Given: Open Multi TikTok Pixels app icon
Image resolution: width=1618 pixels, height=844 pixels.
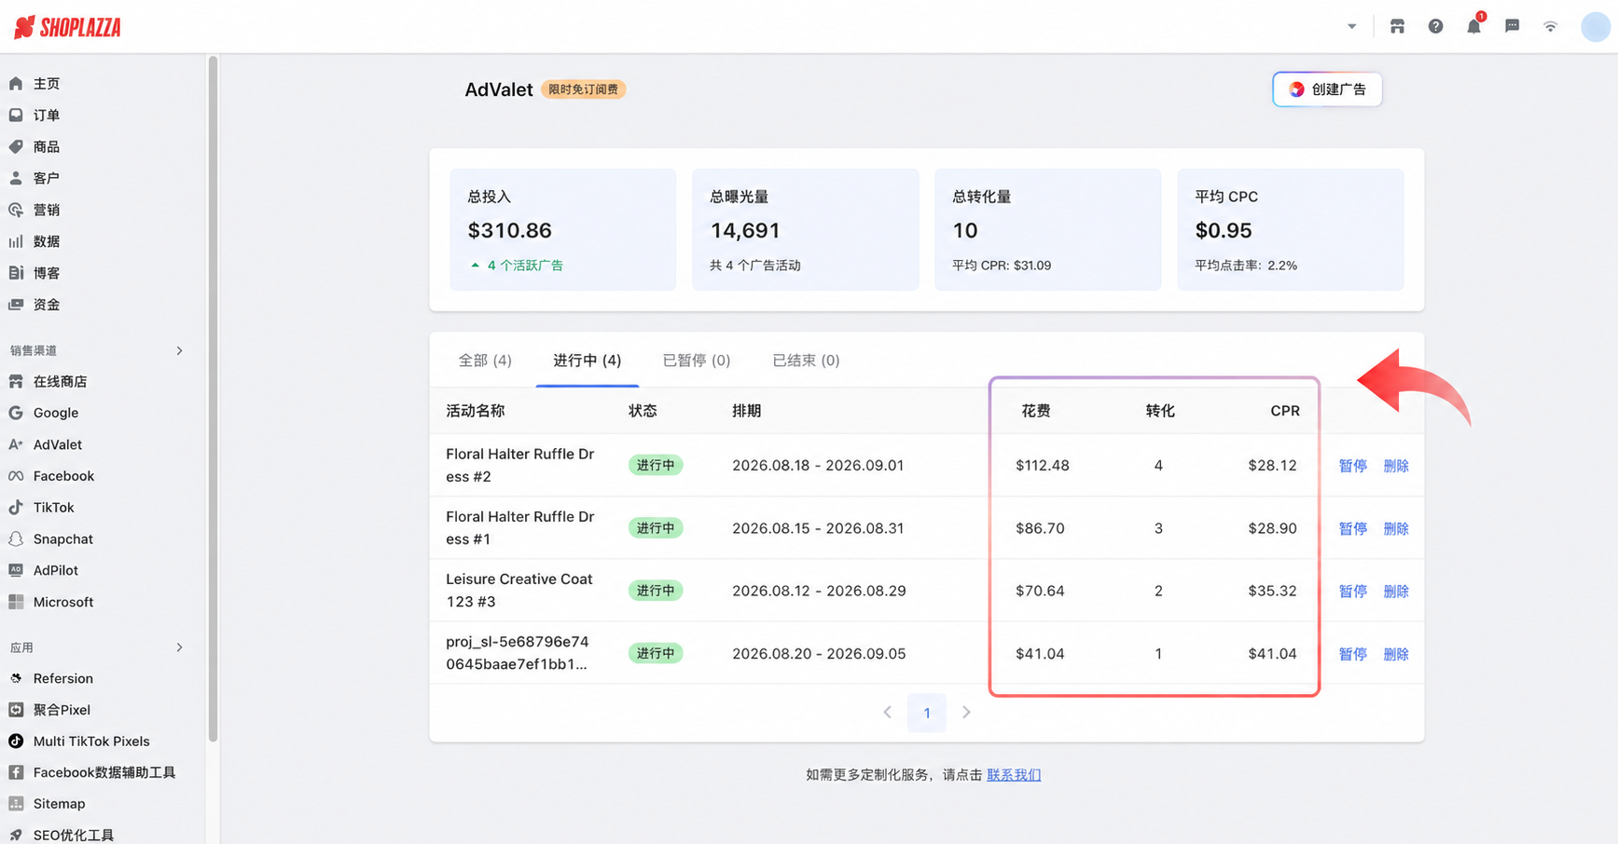Looking at the screenshot, I should coord(16,742).
